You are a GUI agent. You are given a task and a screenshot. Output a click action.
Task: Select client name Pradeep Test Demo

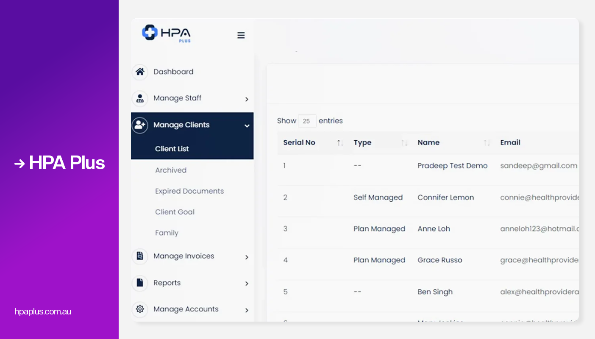click(x=453, y=166)
